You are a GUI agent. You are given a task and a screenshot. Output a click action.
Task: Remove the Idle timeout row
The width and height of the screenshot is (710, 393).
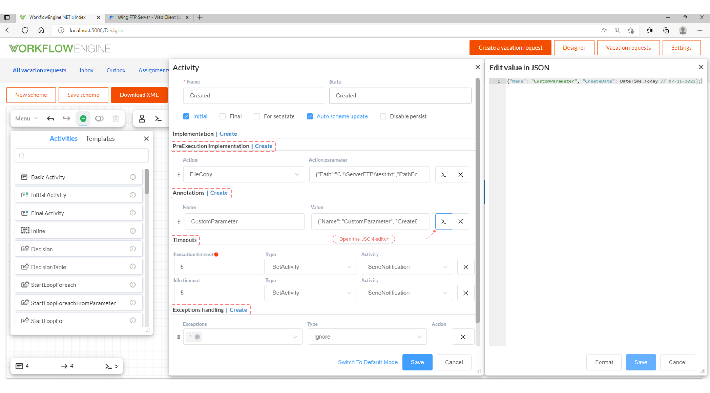pos(466,293)
